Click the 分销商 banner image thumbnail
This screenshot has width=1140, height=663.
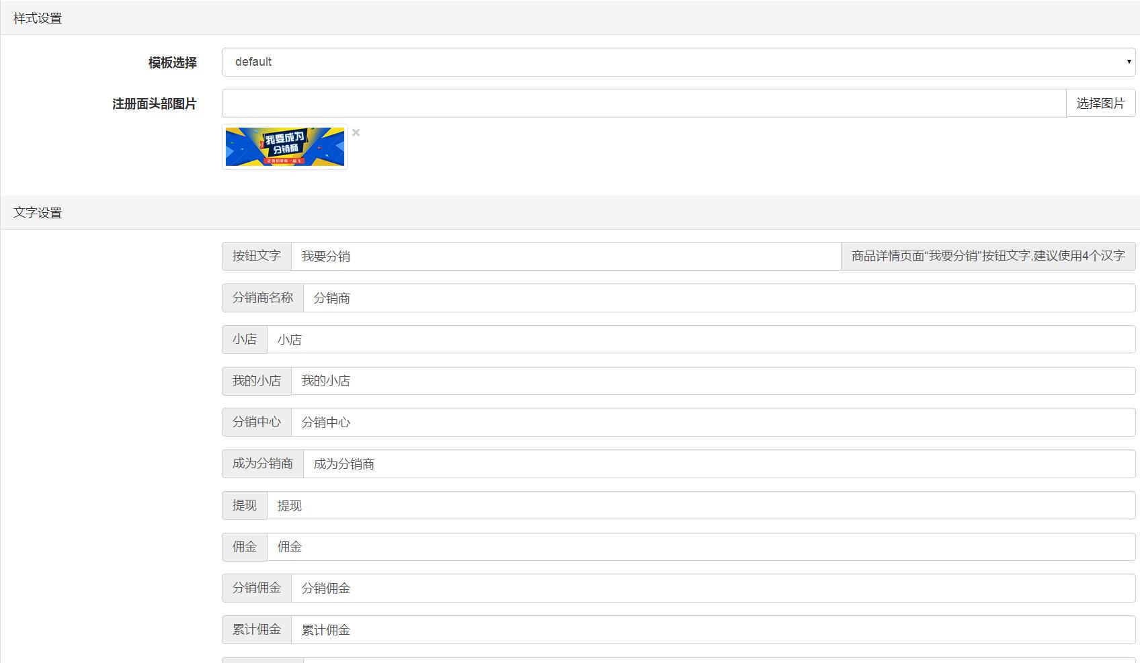point(285,146)
